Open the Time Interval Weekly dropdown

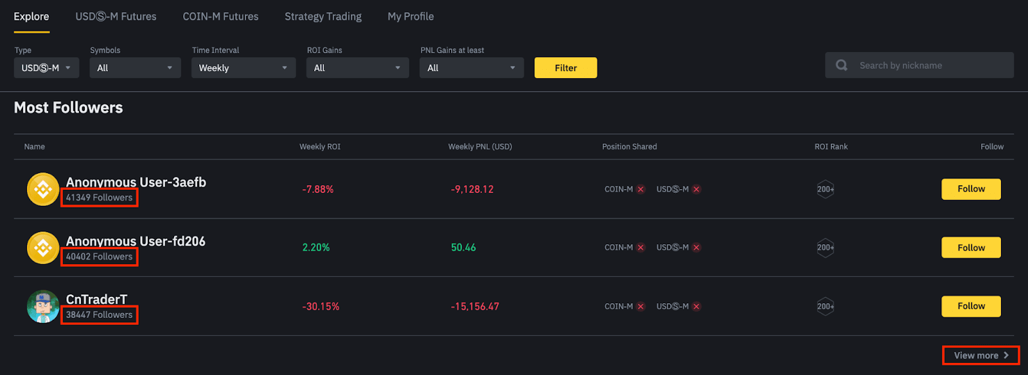coord(243,68)
